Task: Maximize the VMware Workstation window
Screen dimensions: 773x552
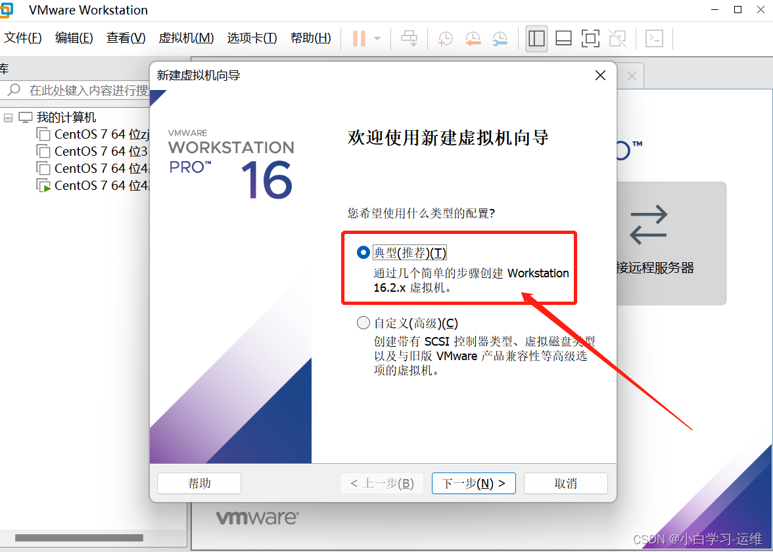Action: click(x=738, y=10)
